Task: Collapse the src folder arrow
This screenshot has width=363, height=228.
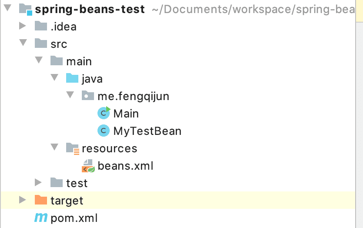Action: point(23,44)
